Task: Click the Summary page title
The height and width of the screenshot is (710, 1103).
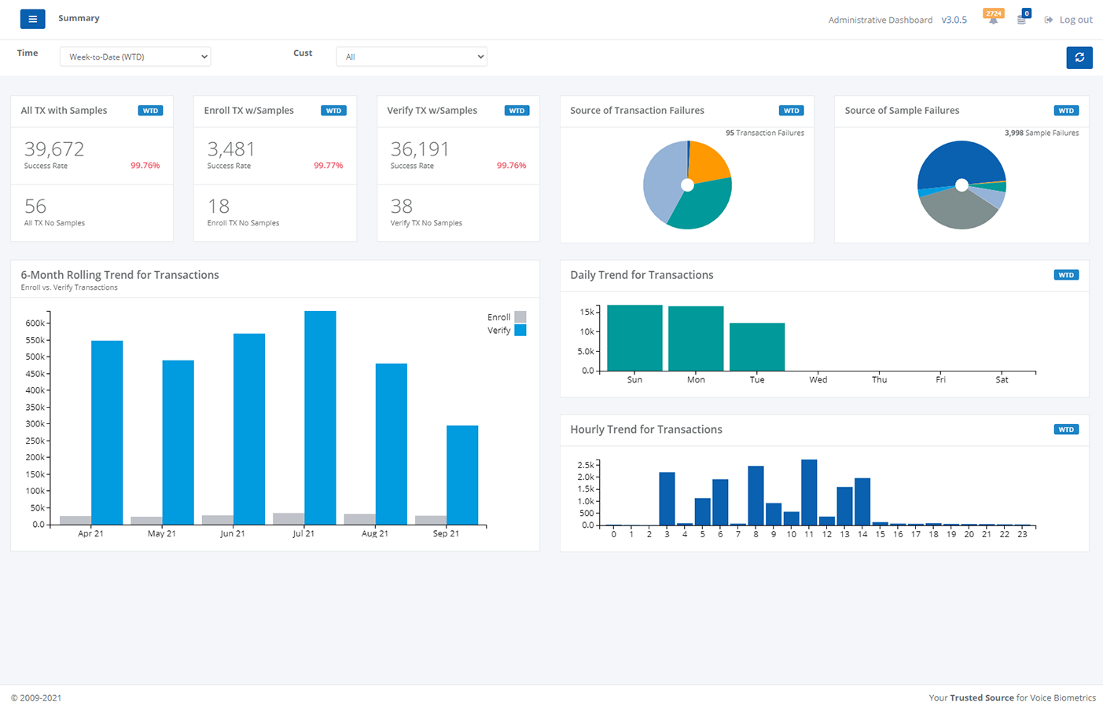Action: 79,18
